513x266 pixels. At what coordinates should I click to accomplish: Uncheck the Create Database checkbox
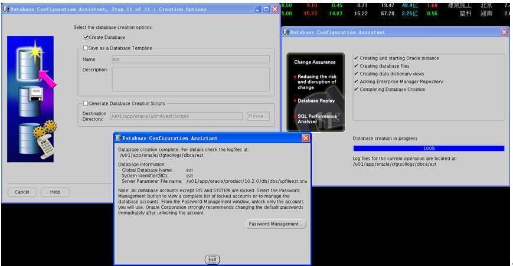pos(86,37)
